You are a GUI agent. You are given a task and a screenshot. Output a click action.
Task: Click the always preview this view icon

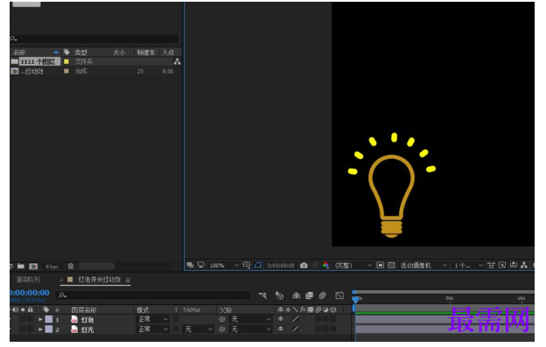[190, 265]
